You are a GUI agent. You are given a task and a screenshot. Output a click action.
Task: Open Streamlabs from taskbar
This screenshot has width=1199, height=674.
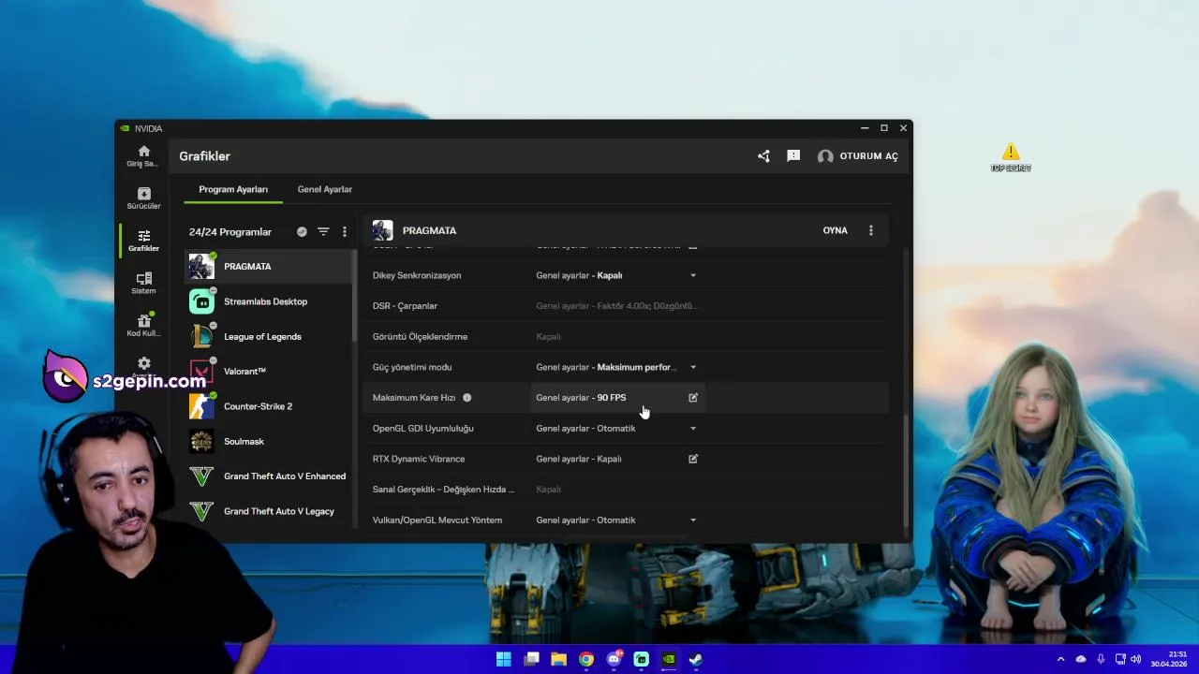tap(641, 659)
